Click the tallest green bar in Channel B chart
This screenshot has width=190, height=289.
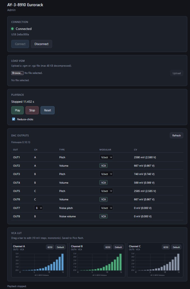[120, 262]
